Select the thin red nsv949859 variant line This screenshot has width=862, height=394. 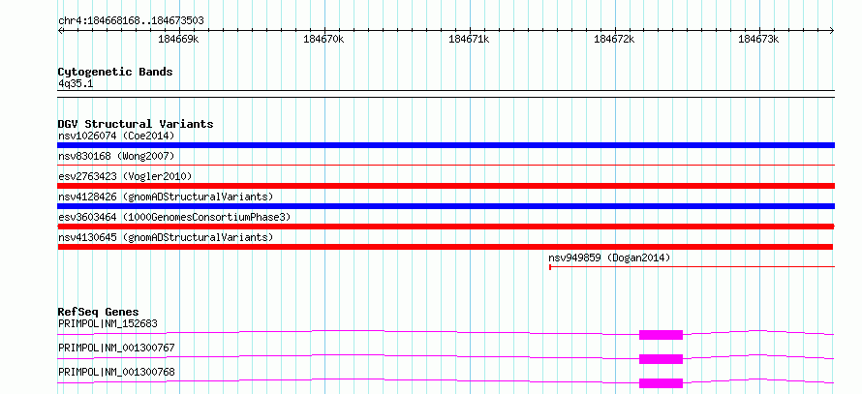point(692,267)
